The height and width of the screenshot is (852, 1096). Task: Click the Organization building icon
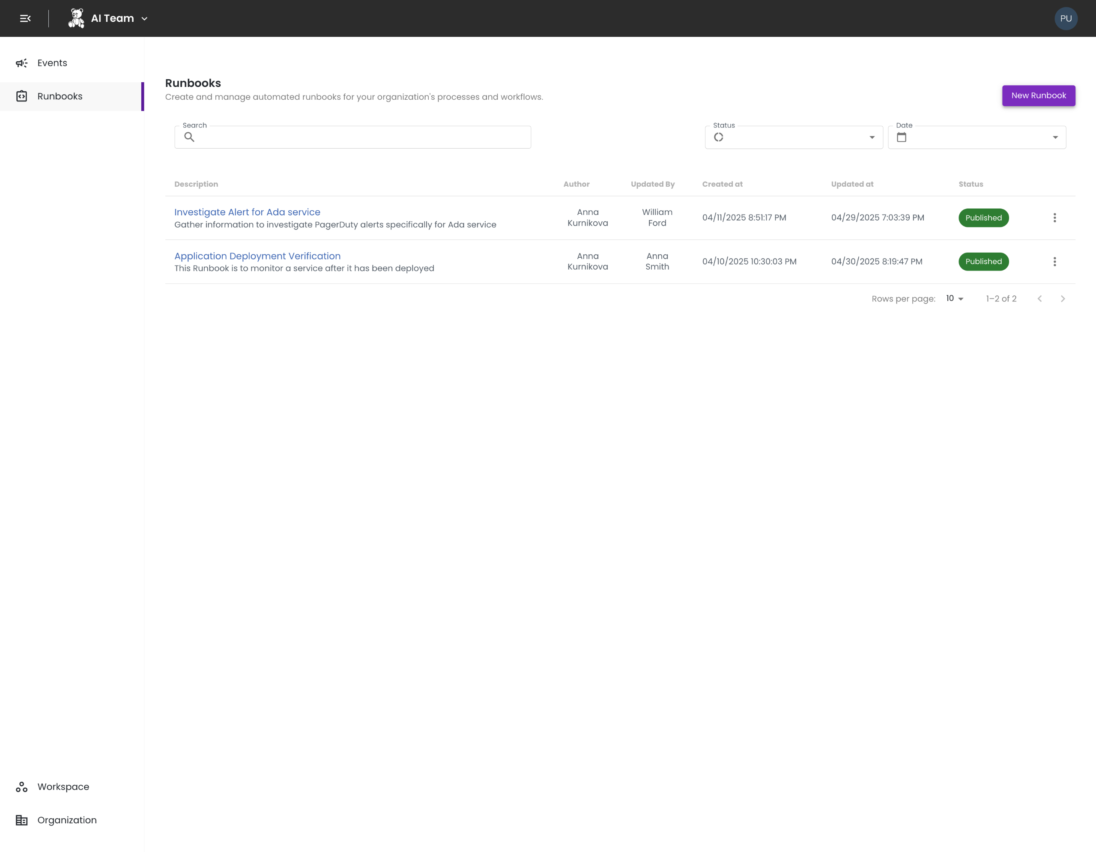click(x=21, y=820)
